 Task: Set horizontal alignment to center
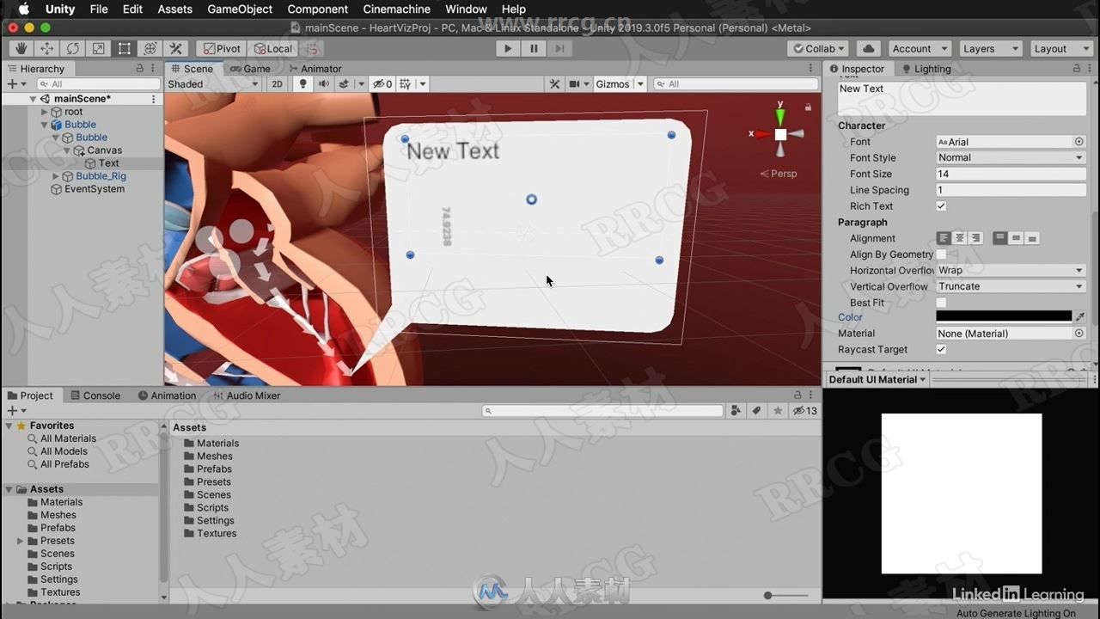point(959,238)
